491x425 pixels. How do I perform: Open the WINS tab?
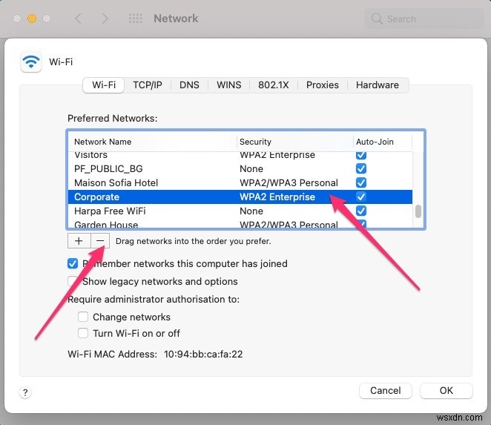pos(229,85)
